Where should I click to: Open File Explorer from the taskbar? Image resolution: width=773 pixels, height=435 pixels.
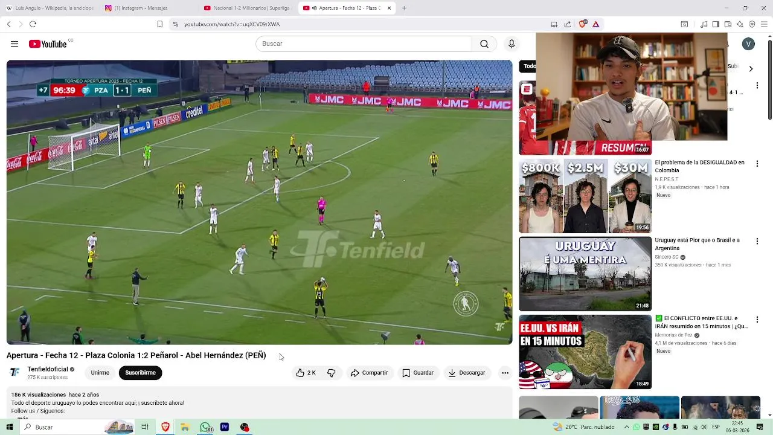185,427
